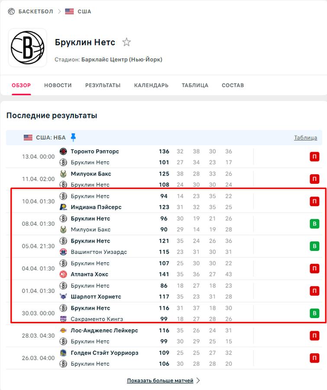
Task: Click the БАСКЕТБОЛ breadcrumb link
Action: click(x=36, y=11)
